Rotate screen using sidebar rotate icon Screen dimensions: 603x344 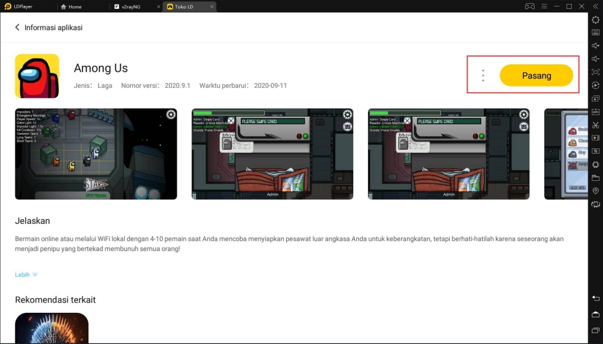tap(595, 204)
